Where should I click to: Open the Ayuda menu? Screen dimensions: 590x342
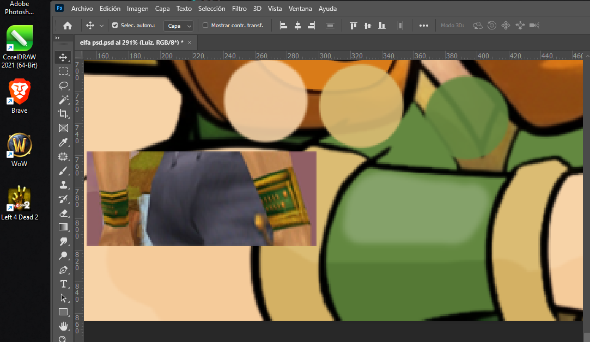327,8
